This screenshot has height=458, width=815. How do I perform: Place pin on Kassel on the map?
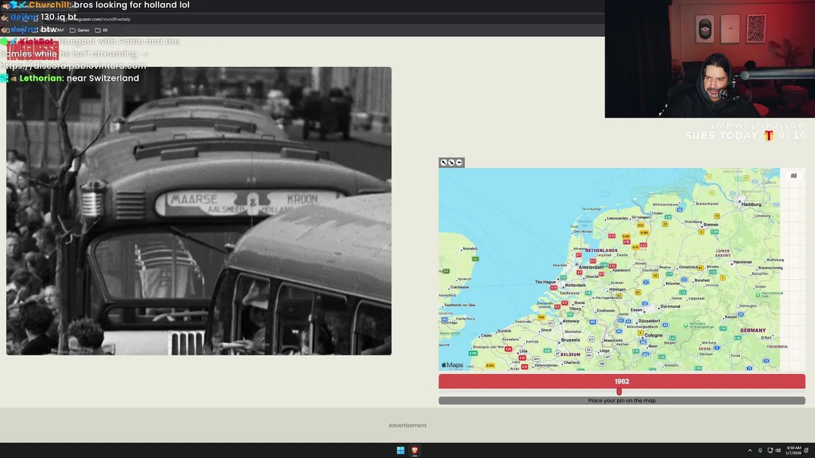point(730,316)
